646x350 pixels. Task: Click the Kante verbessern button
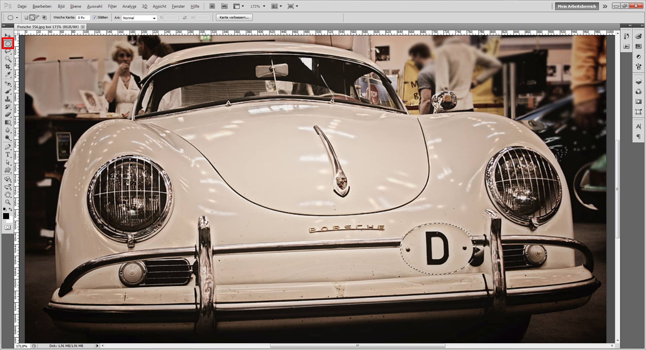[235, 17]
